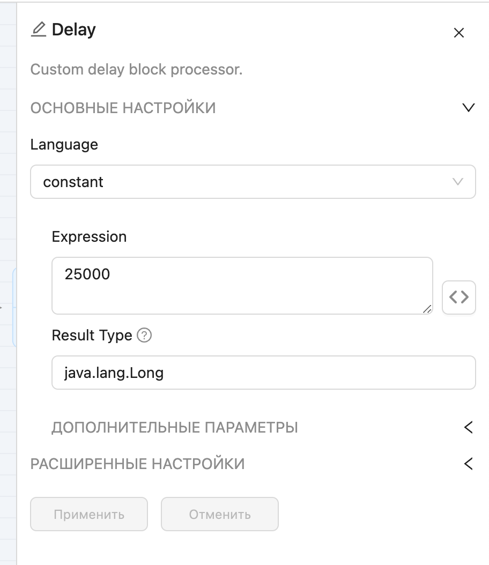The width and height of the screenshot is (489, 565).
Task: Expand РАСШИРЕННЫЕ НАСТРОЙКИ via its chevron
Action: pos(468,464)
